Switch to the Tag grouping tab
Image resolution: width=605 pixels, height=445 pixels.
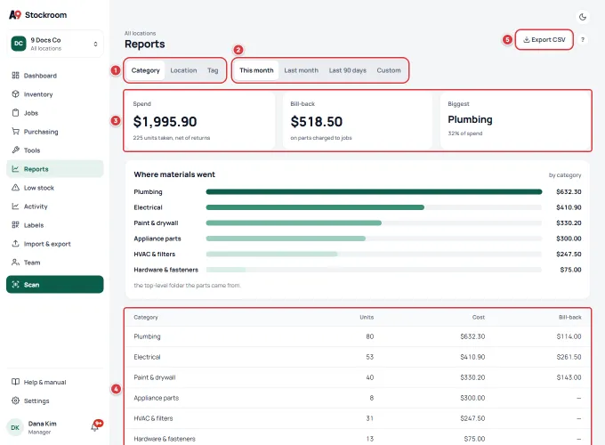(x=213, y=70)
